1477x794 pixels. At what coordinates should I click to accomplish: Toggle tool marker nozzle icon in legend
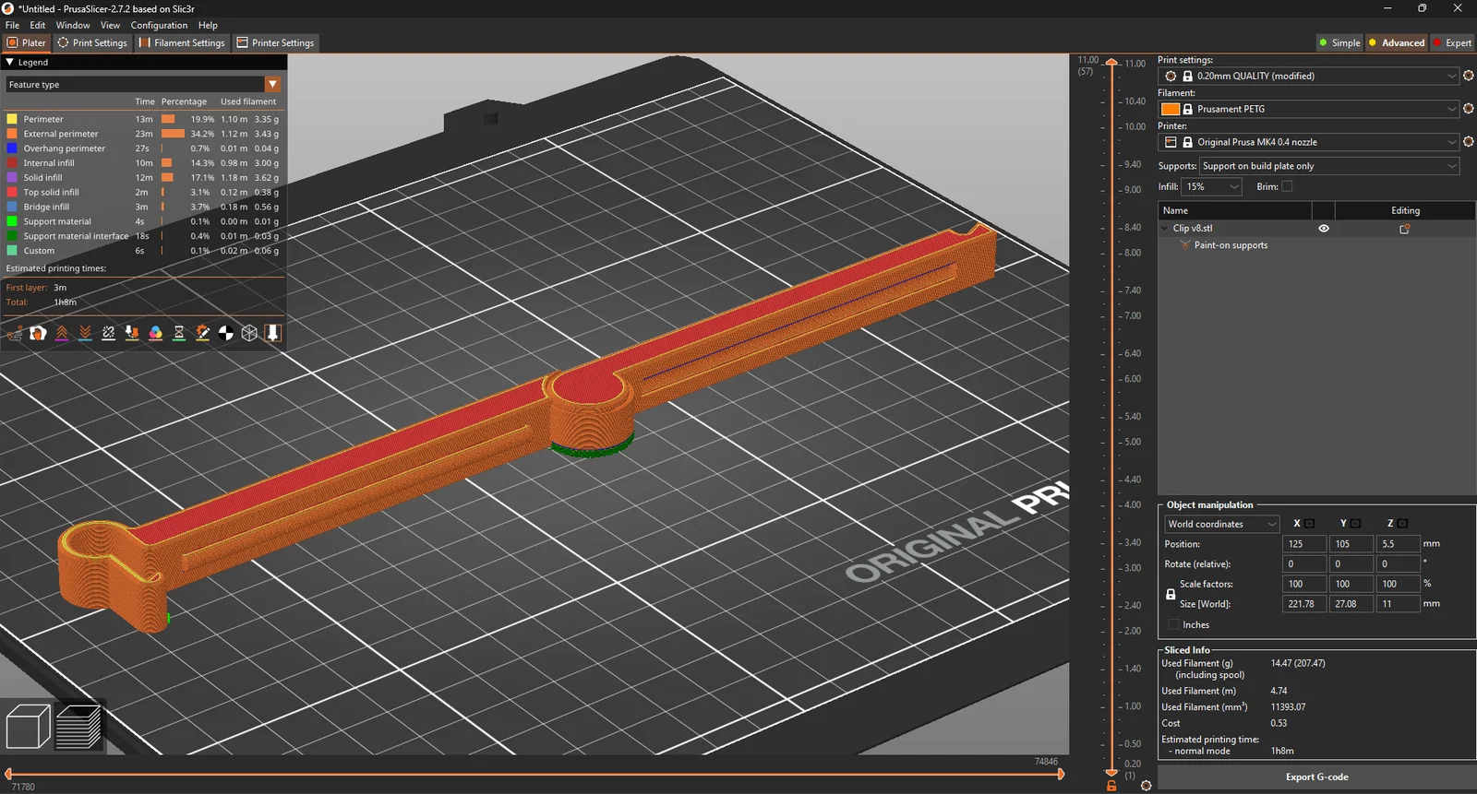273,334
